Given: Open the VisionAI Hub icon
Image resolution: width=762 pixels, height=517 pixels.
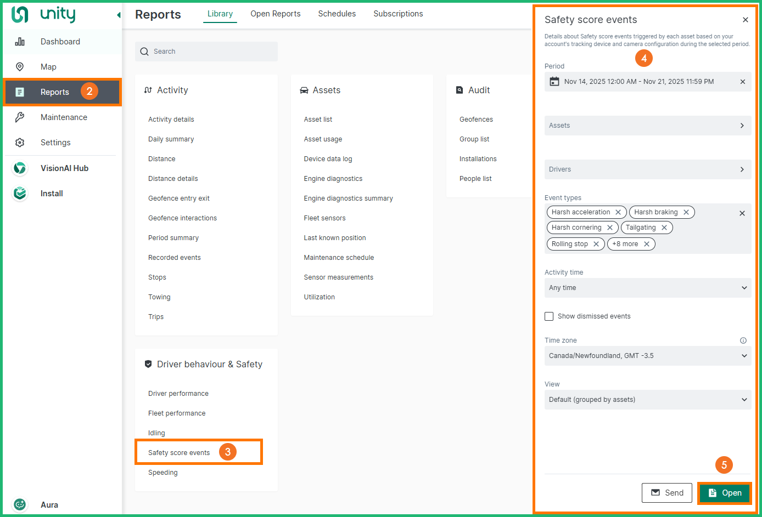Looking at the screenshot, I should pos(20,168).
